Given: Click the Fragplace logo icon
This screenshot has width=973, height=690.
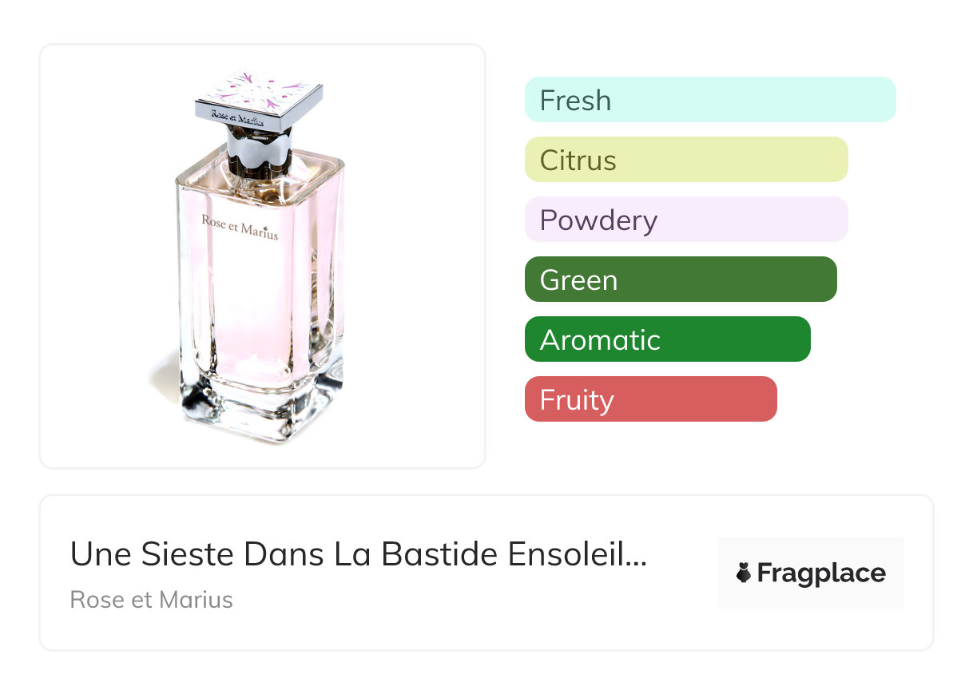Looking at the screenshot, I should [744, 573].
